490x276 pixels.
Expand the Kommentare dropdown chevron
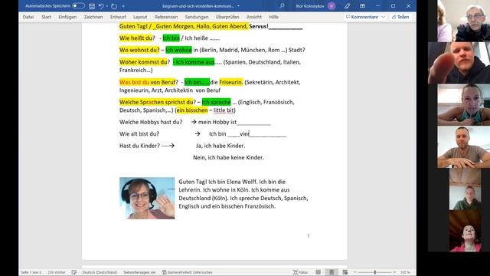pos(383,17)
